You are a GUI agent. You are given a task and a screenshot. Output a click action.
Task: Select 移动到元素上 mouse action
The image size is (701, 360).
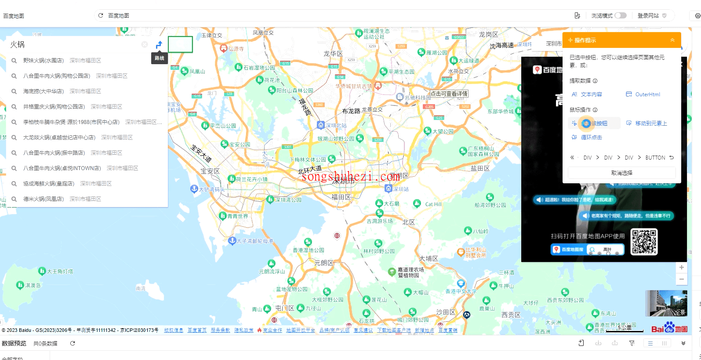point(647,124)
